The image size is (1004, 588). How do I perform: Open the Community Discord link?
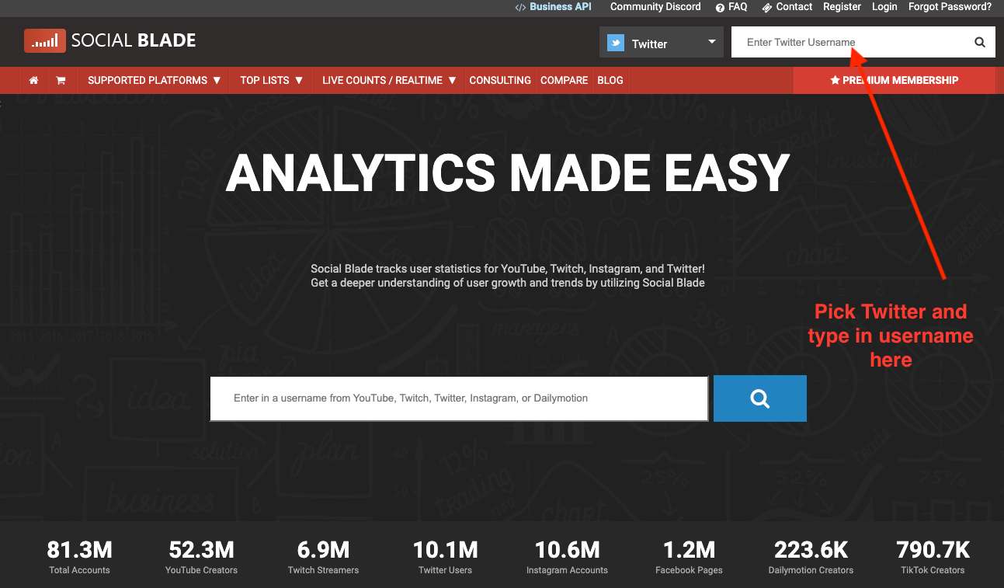(655, 6)
